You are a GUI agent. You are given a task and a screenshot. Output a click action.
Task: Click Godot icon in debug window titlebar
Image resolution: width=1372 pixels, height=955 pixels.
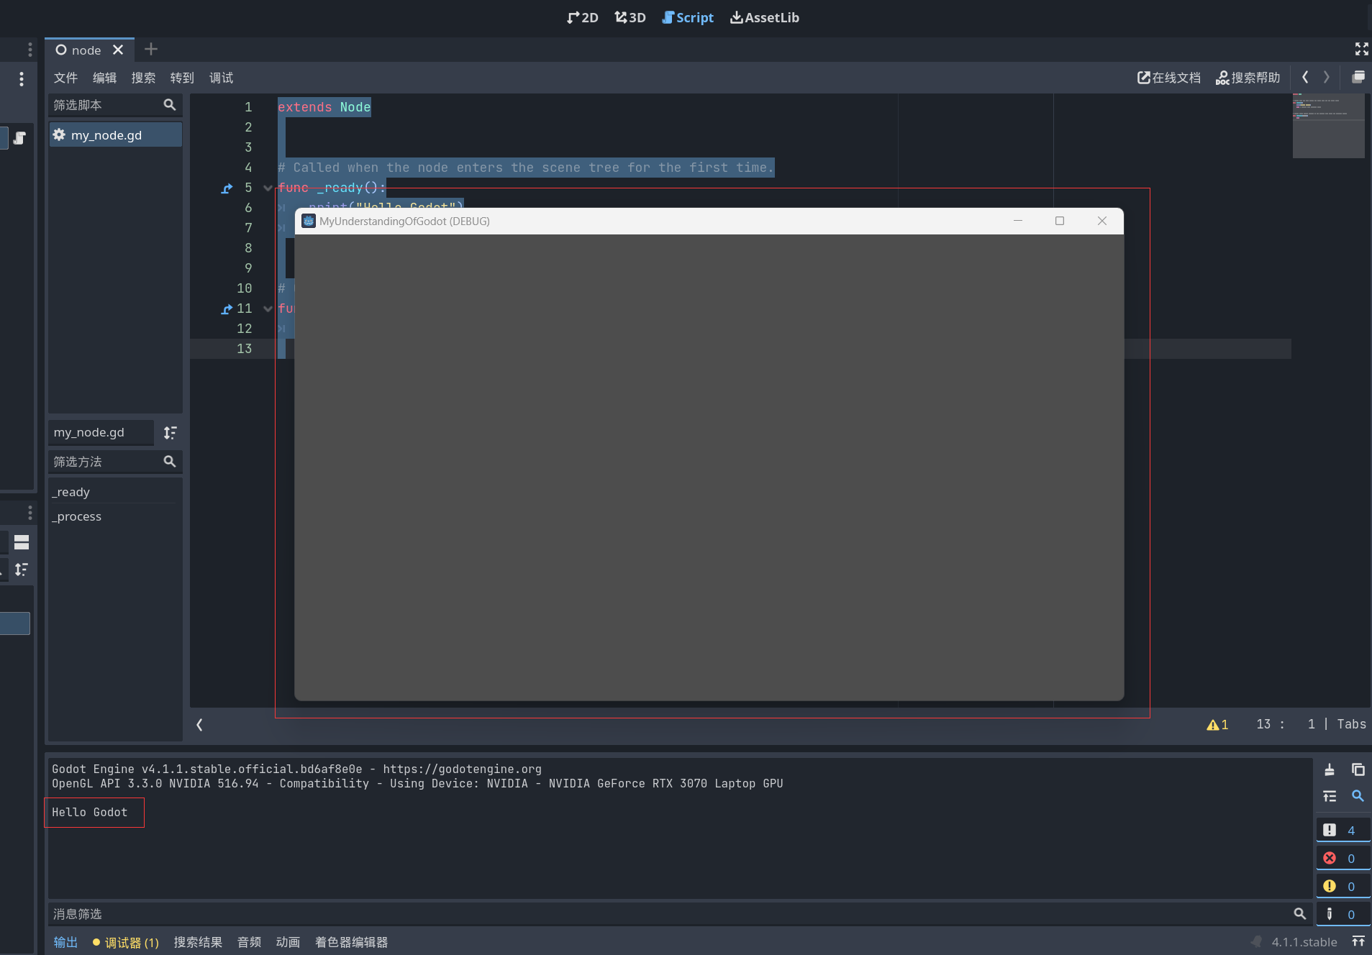[x=309, y=221]
